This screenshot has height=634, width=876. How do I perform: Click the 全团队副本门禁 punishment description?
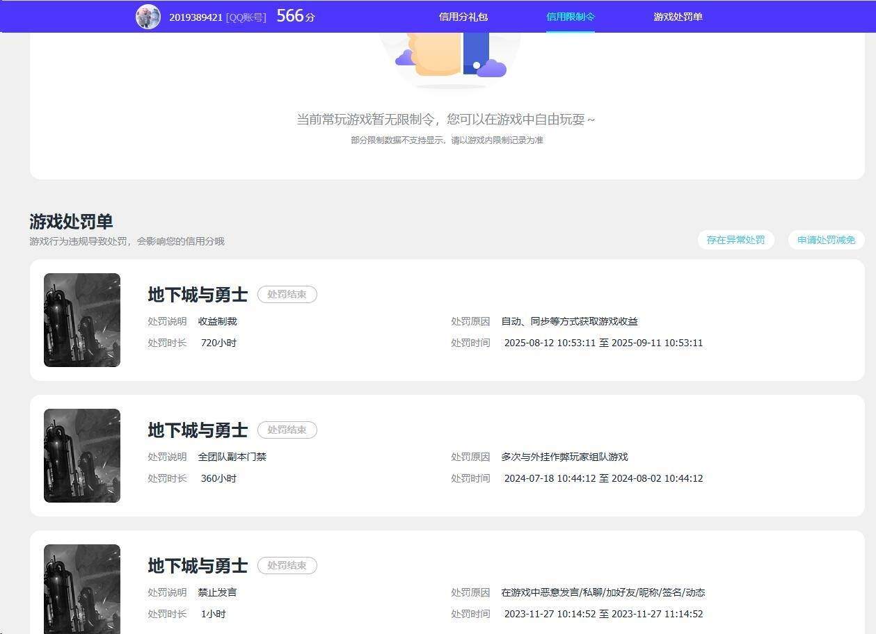tap(232, 457)
